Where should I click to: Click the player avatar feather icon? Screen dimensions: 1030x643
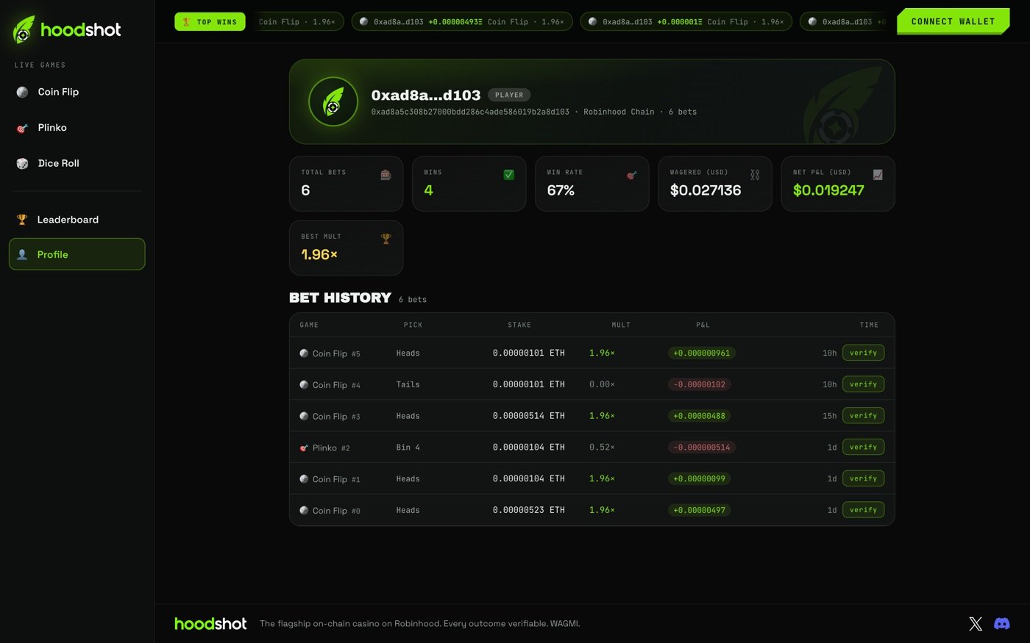333,101
